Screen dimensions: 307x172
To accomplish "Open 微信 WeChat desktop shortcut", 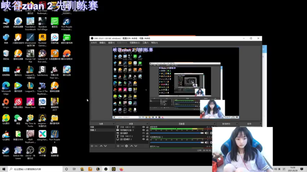I will click(18, 119).
